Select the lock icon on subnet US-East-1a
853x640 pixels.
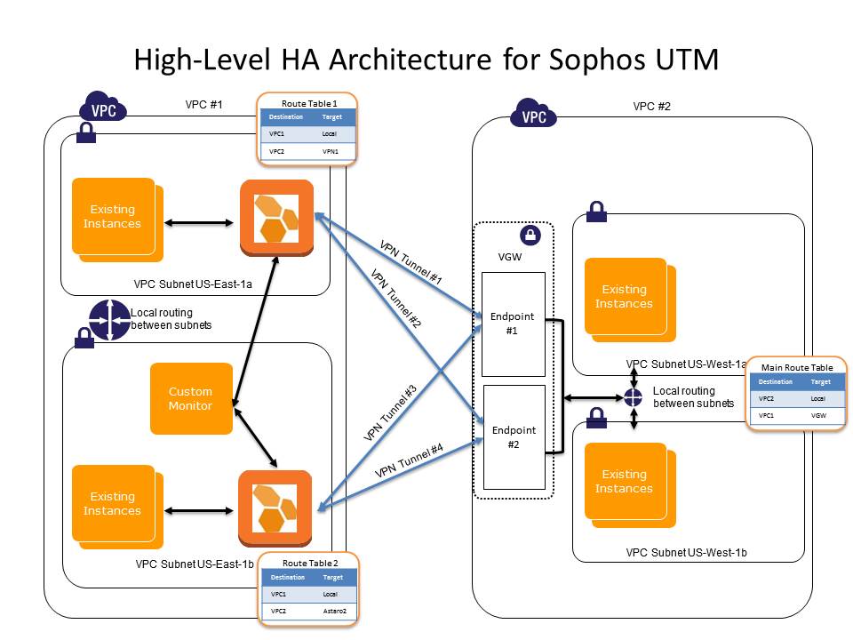pyautogui.click(x=86, y=132)
